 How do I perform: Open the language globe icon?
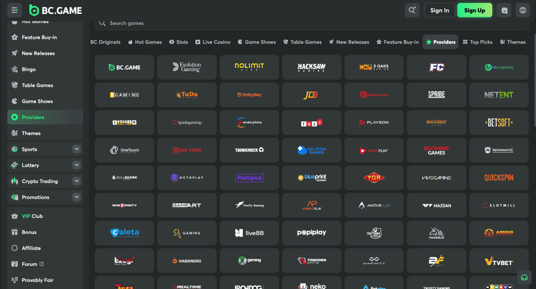pos(523,10)
